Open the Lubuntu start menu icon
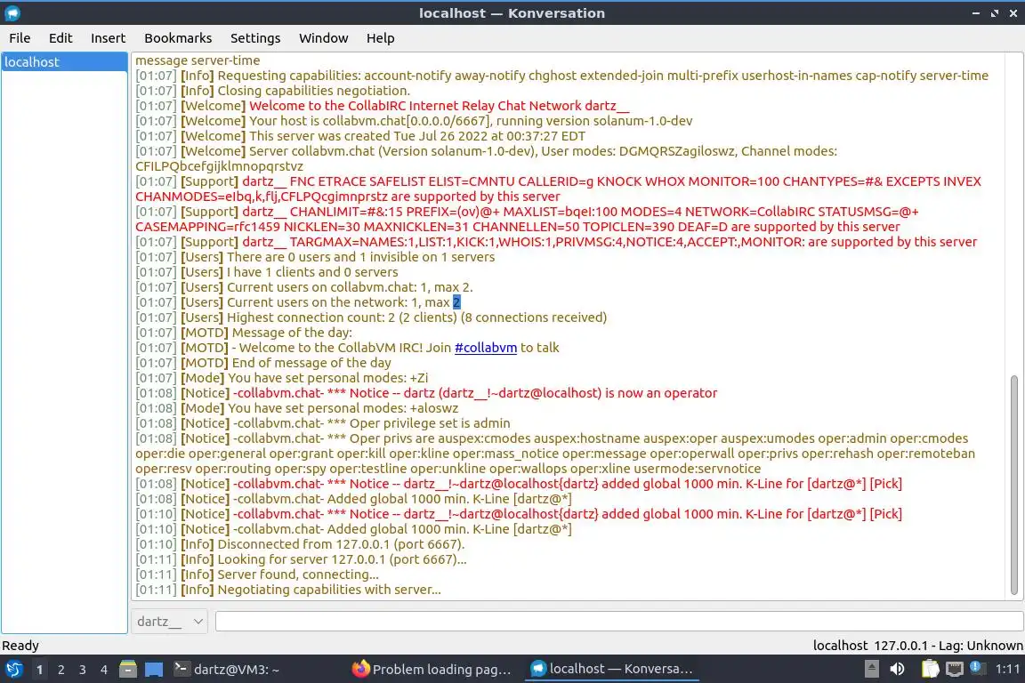The width and height of the screenshot is (1025, 683). [13, 670]
